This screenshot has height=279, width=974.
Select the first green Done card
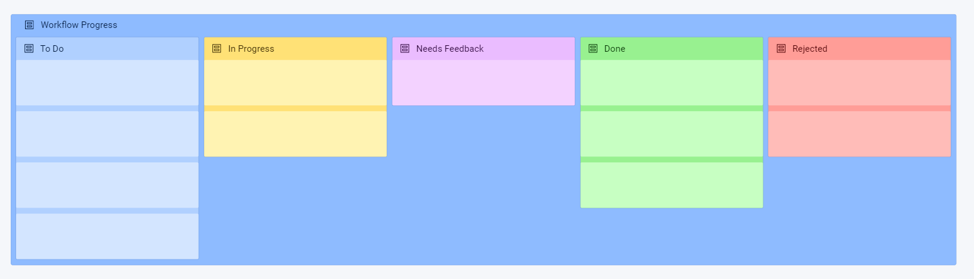pyautogui.click(x=671, y=83)
